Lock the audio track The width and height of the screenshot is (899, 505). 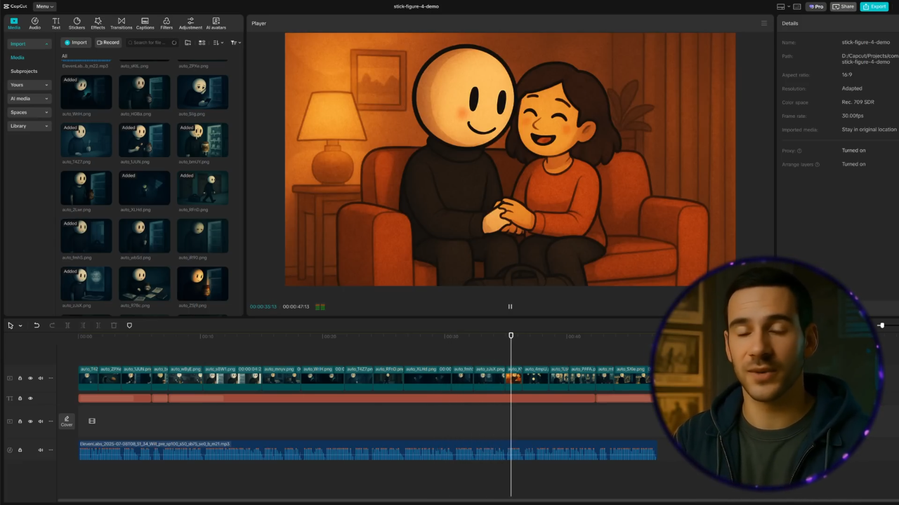(20, 450)
